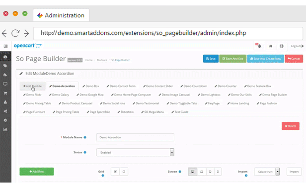The width and height of the screenshot is (306, 190).
Task: Click the blue Save button
Action: click(211, 59)
